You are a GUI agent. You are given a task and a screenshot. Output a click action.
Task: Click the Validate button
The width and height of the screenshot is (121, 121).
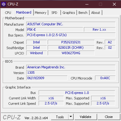(86, 117)
